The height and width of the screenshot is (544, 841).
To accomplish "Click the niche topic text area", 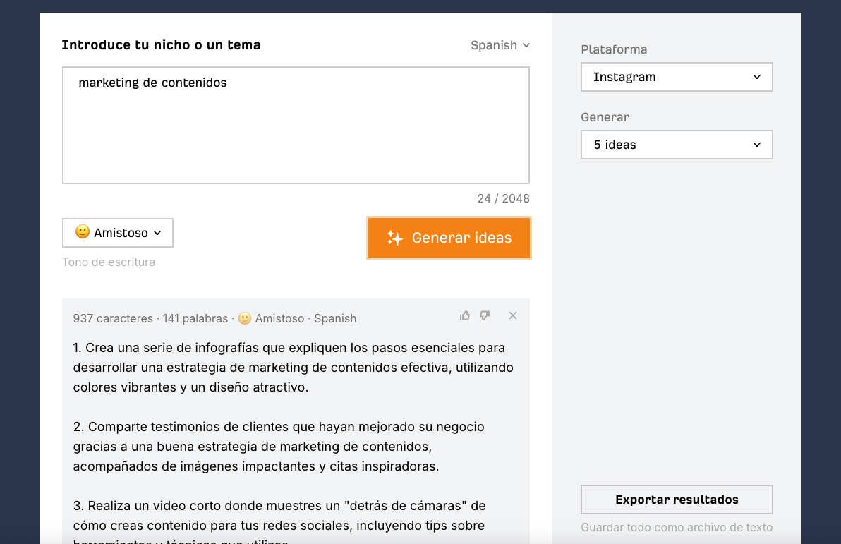I will click(x=296, y=125).
